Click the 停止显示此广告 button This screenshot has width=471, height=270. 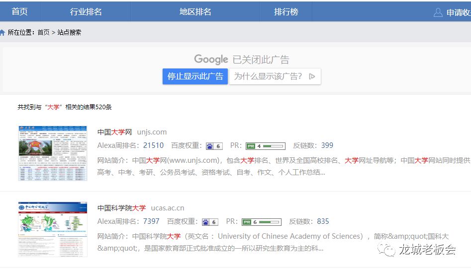[x=195, y=76]
